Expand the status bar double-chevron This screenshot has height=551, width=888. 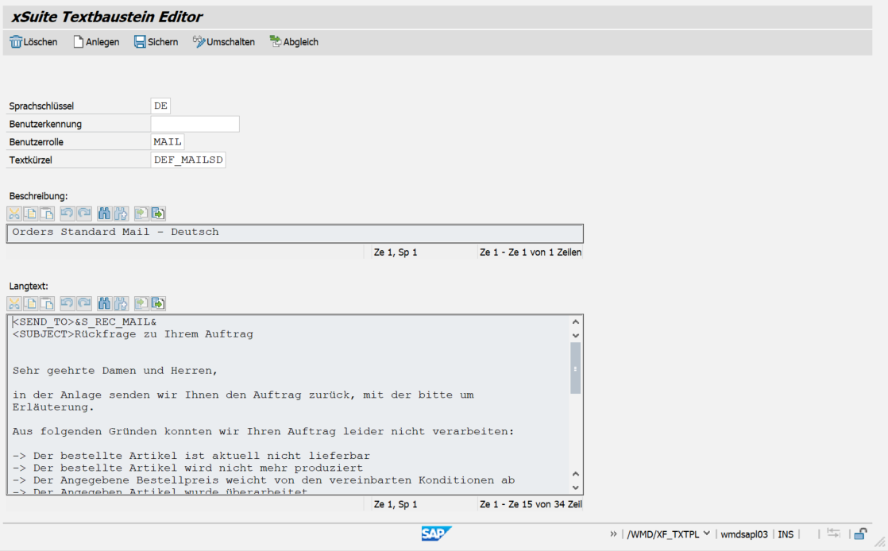point(613,534)
